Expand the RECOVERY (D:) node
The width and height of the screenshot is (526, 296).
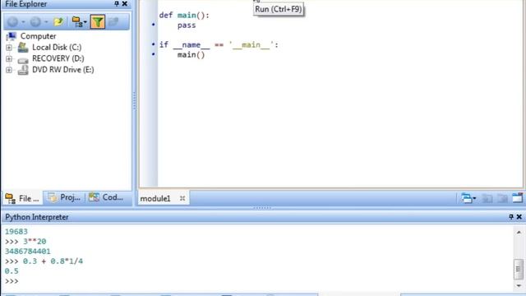pos(9,58)
